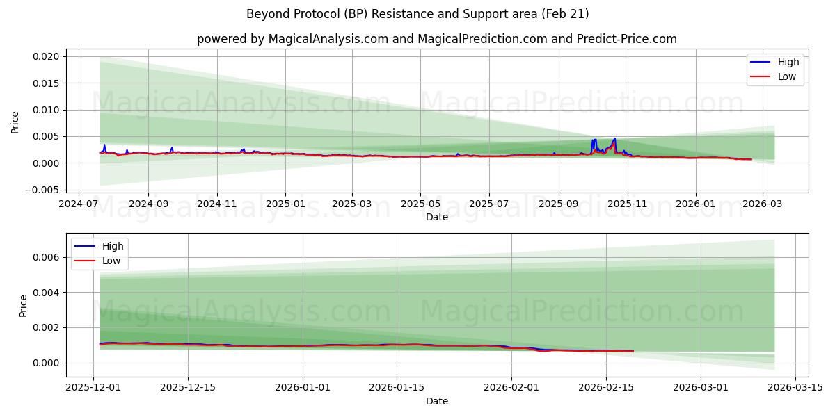Click the '2025-11' date tick on the top chart

pyautogui.click(x=627, y=205)
